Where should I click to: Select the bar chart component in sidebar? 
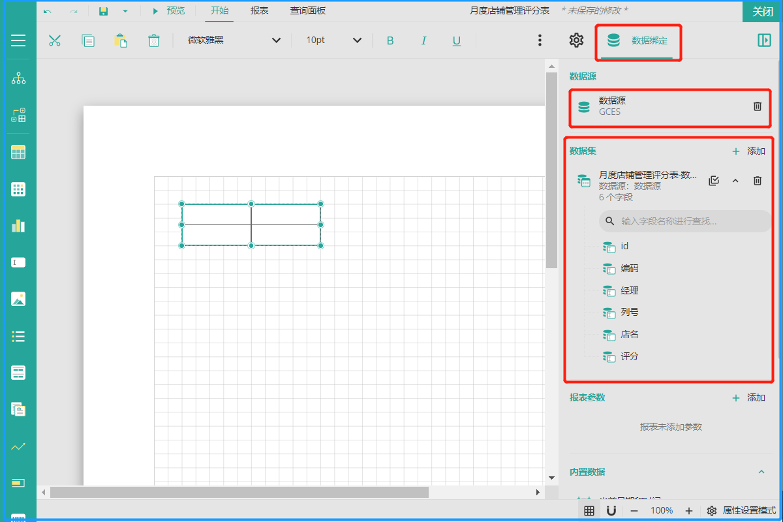tap(18, 226)
